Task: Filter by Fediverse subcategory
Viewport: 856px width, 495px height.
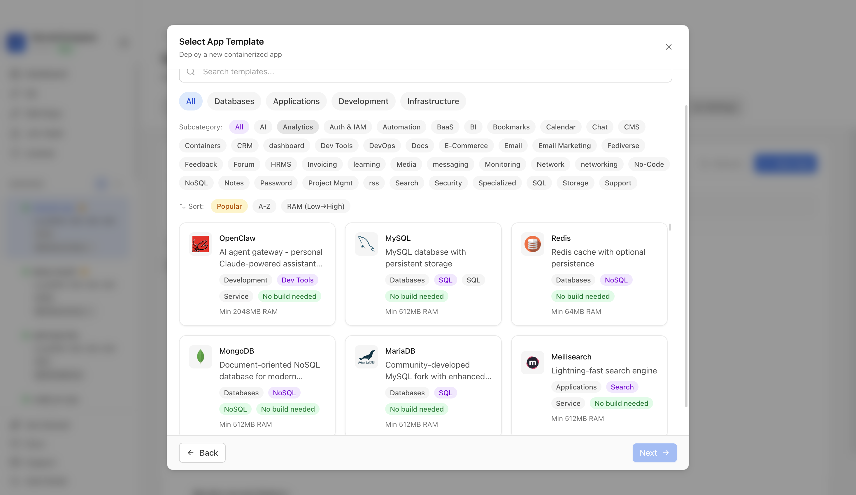Action: [x=623, y=145]
